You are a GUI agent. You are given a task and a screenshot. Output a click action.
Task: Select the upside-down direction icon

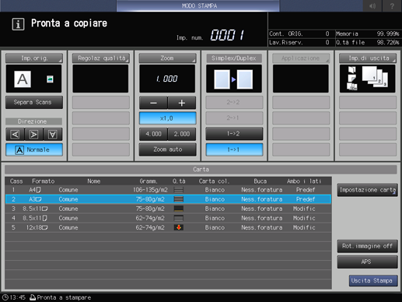(53, 135)
